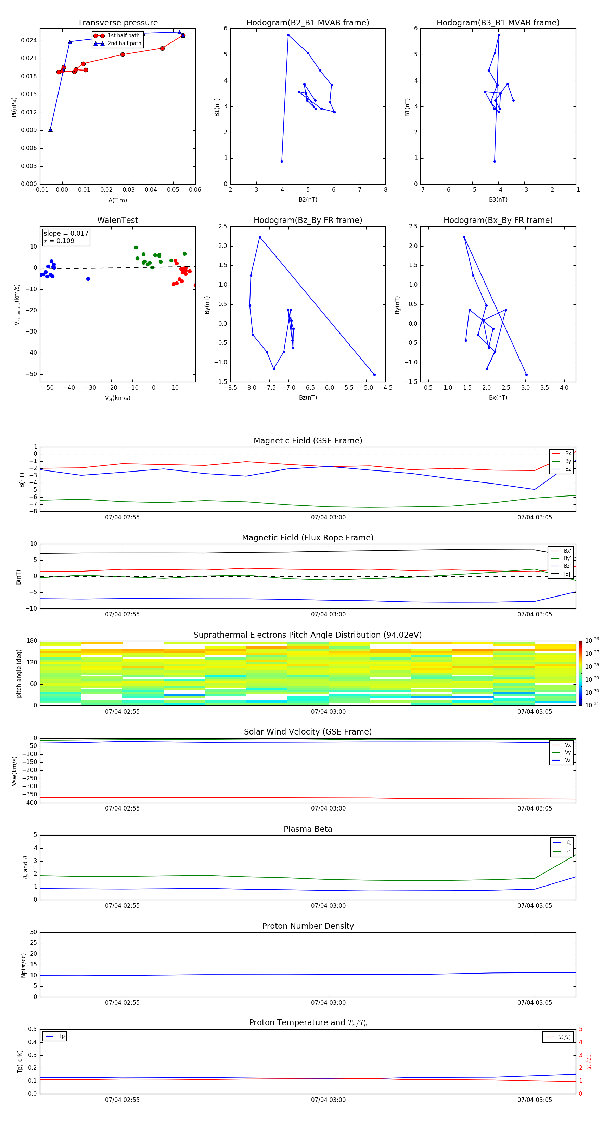Image resolution: width=616 pixels, height=1130 pixels.
Task: Click the 'Vsw(km/s)' y-axis label
Action: pyautogui.click(x=14, y=770)
